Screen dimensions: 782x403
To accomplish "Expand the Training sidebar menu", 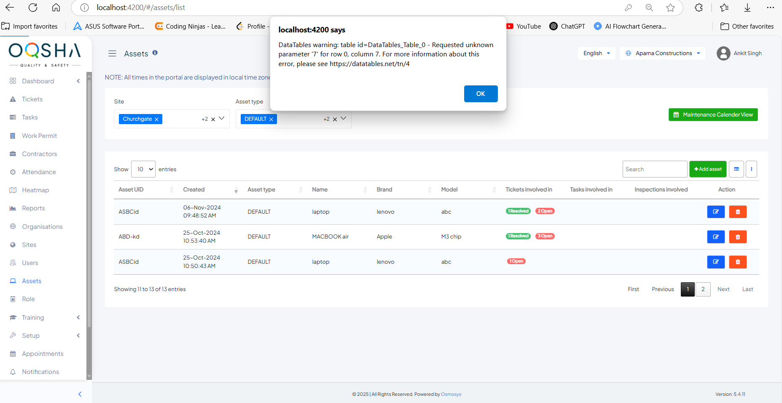I will [x=33, y=318].
